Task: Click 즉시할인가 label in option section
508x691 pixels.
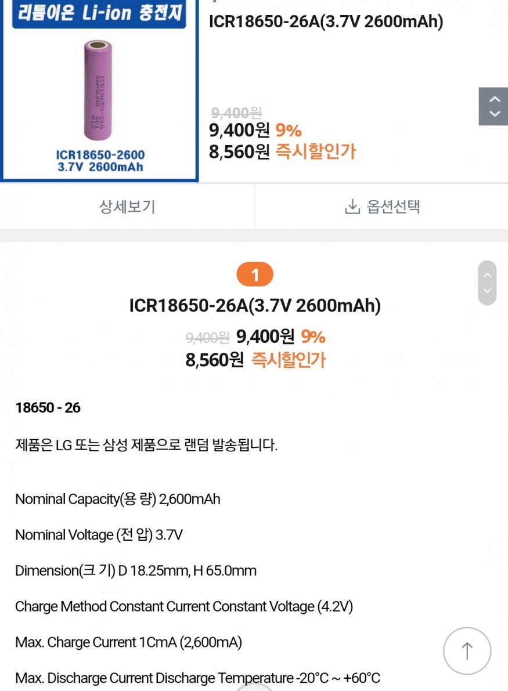Action: (289, 360)
